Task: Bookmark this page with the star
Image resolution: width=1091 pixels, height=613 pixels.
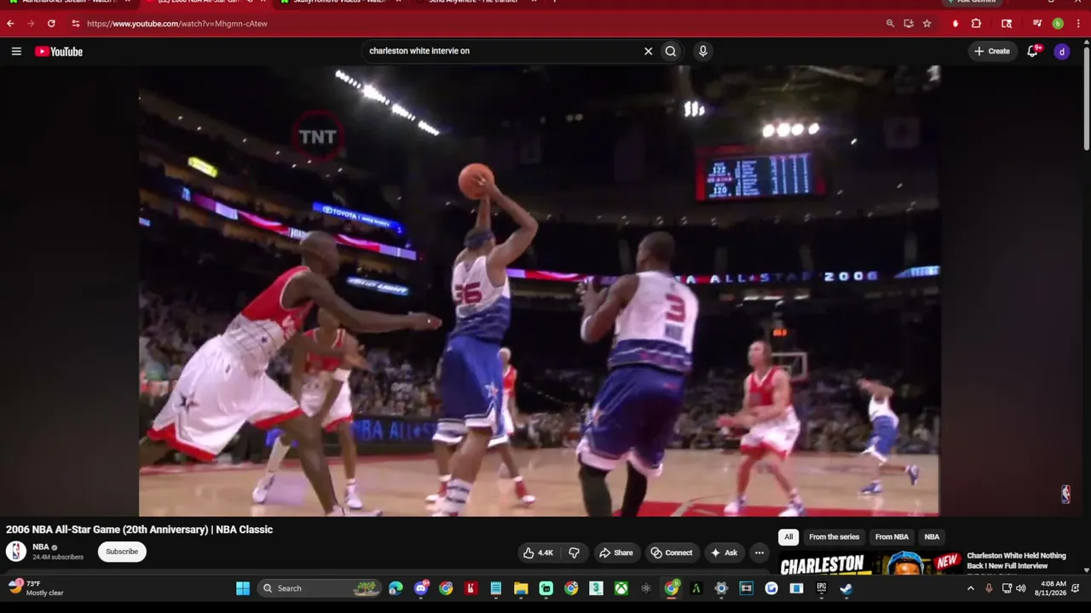Action: (x=926, y=24)
